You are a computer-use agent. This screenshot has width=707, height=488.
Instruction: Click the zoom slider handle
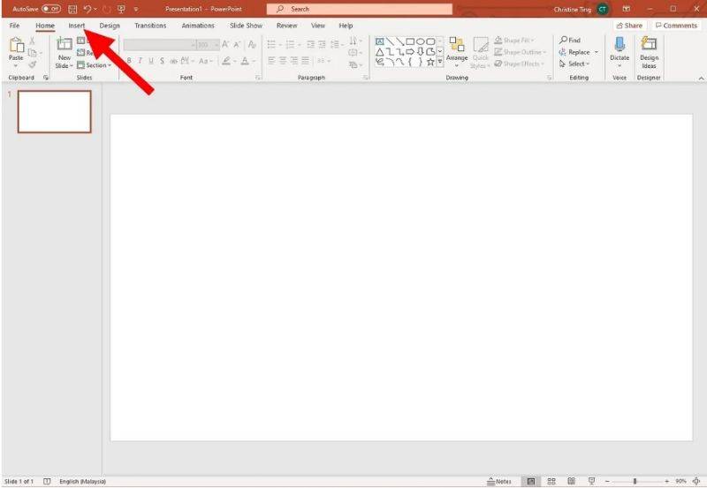point(635,481)
